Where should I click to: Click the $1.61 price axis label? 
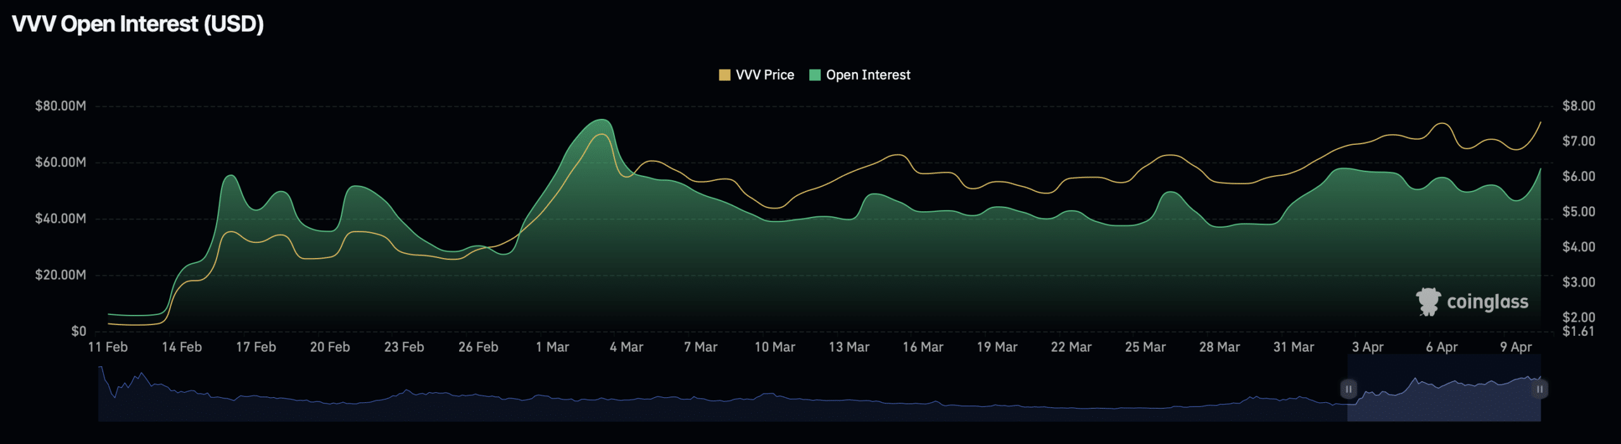(1577, 331)
